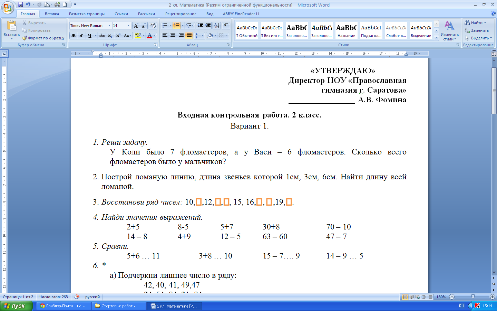Open the ABBYY FineReader 11 tab

point(241,14)
